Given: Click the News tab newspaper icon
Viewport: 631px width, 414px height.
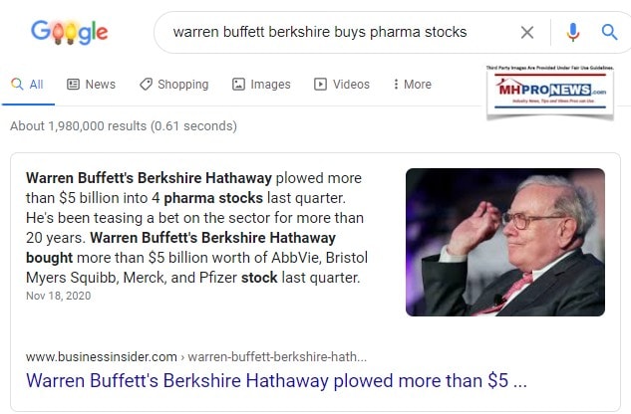Looking at the screenshot, I should [73, 85].
